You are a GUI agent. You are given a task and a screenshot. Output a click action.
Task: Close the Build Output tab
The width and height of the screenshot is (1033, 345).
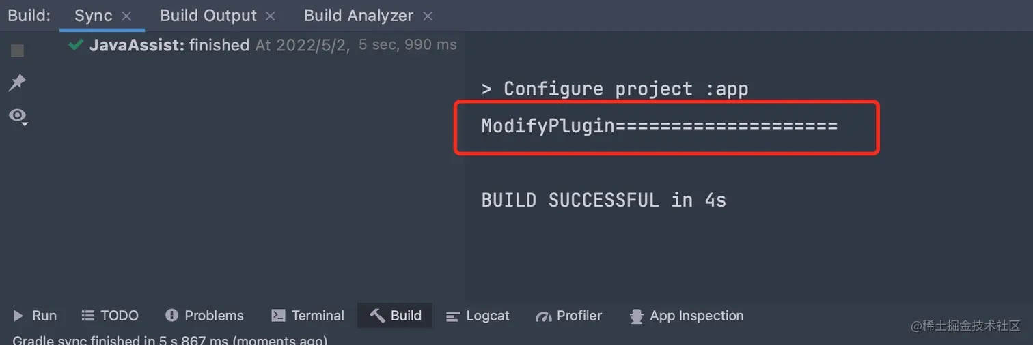pos(271,16)
